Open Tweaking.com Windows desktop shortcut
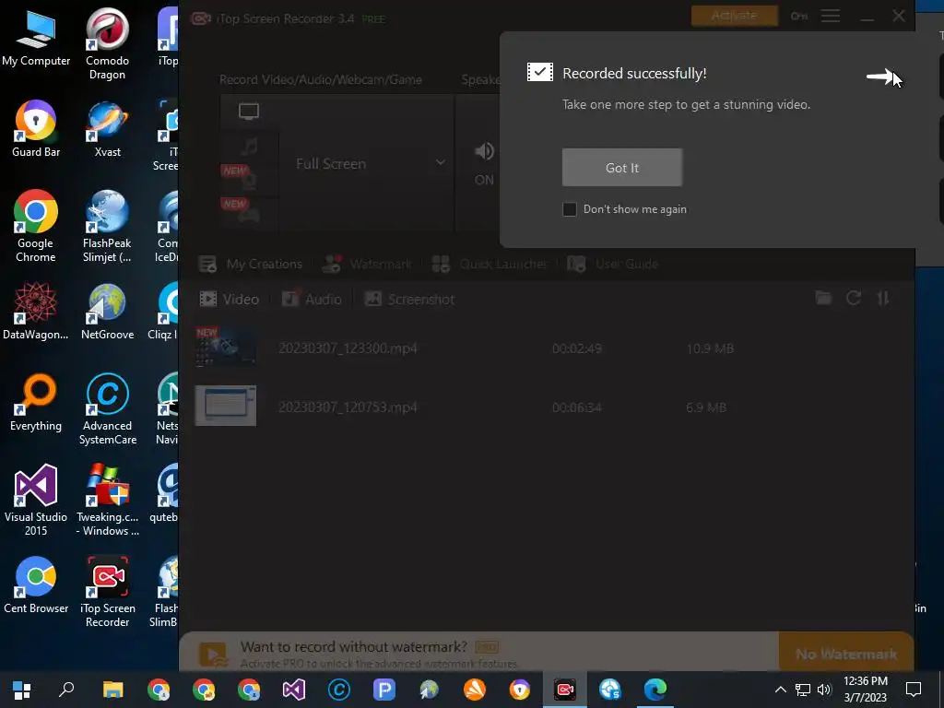The height and width of the screenshot is (708, 944). (107, 501)
